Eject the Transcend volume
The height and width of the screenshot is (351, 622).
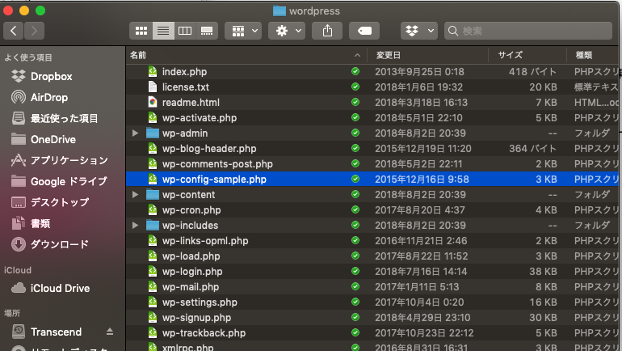pyautogui.click(x=110, y=332)
